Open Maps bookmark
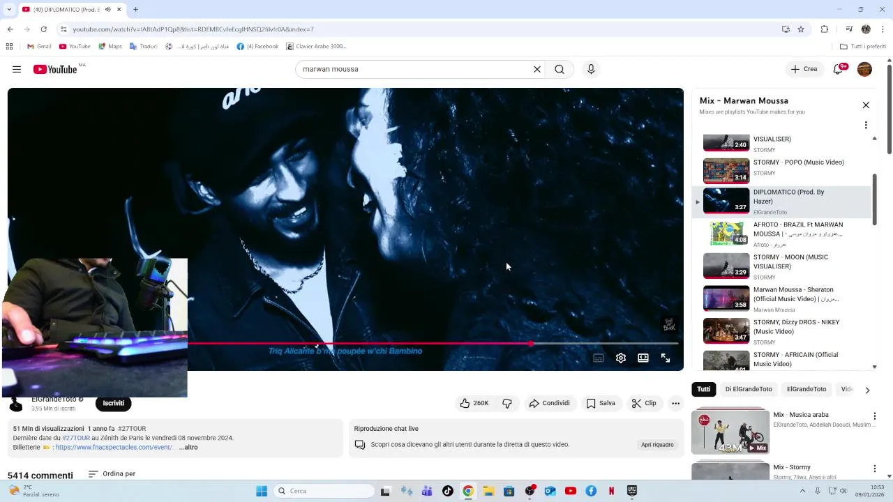This screenshot has height=502, width=893. pyautogui.click(x=110, y=47)
